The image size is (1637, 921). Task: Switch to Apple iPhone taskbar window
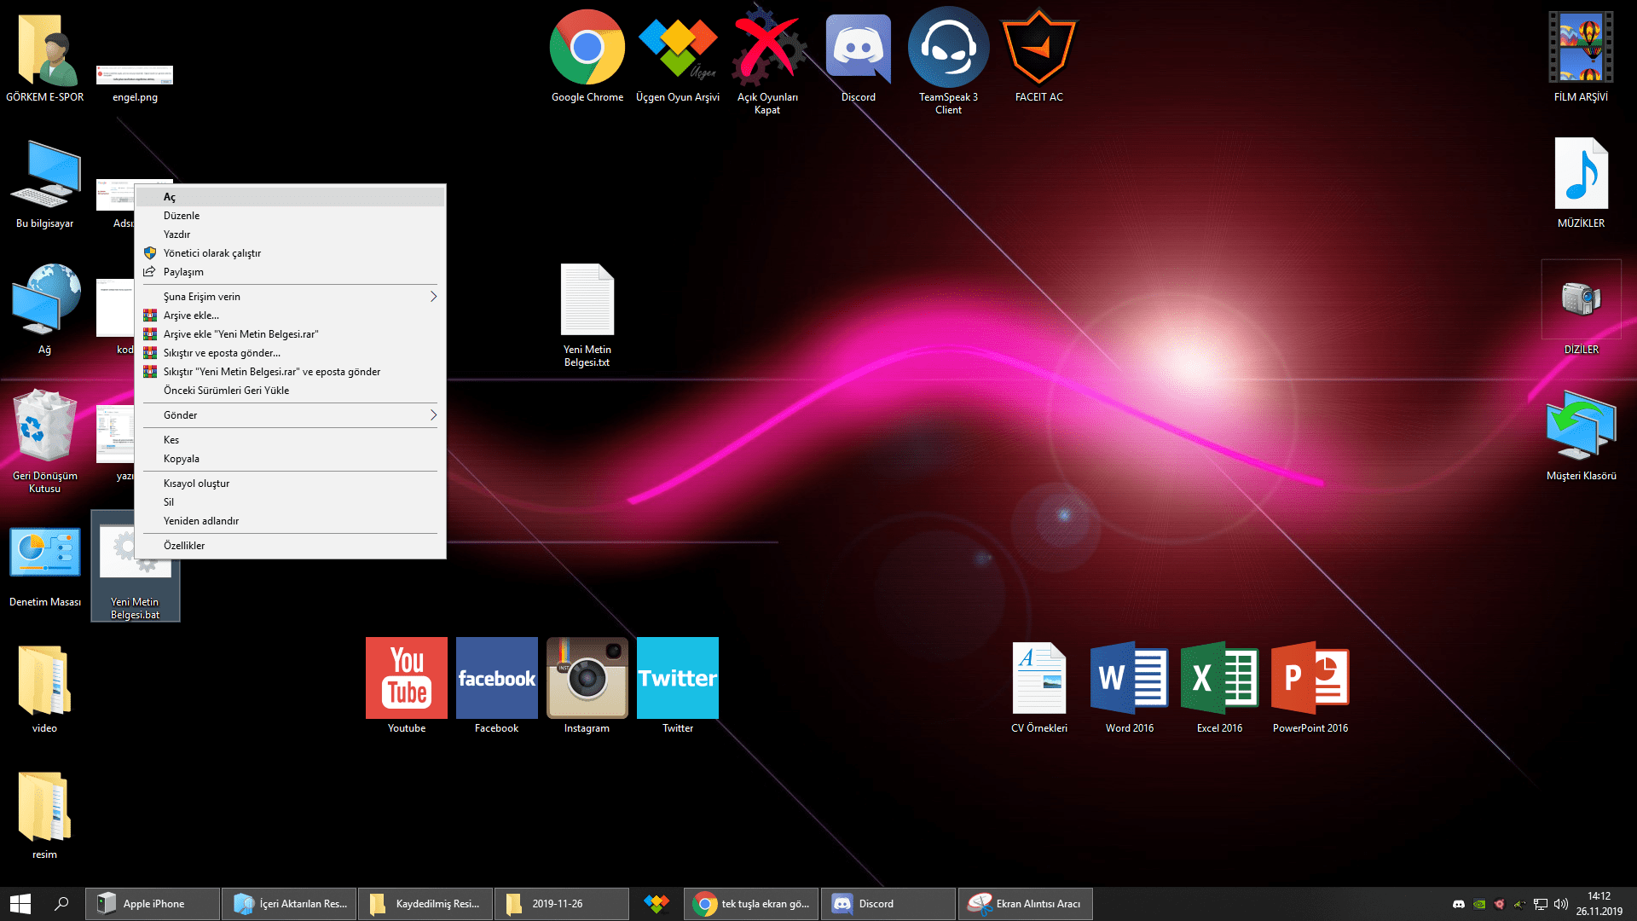coord(152,904)
